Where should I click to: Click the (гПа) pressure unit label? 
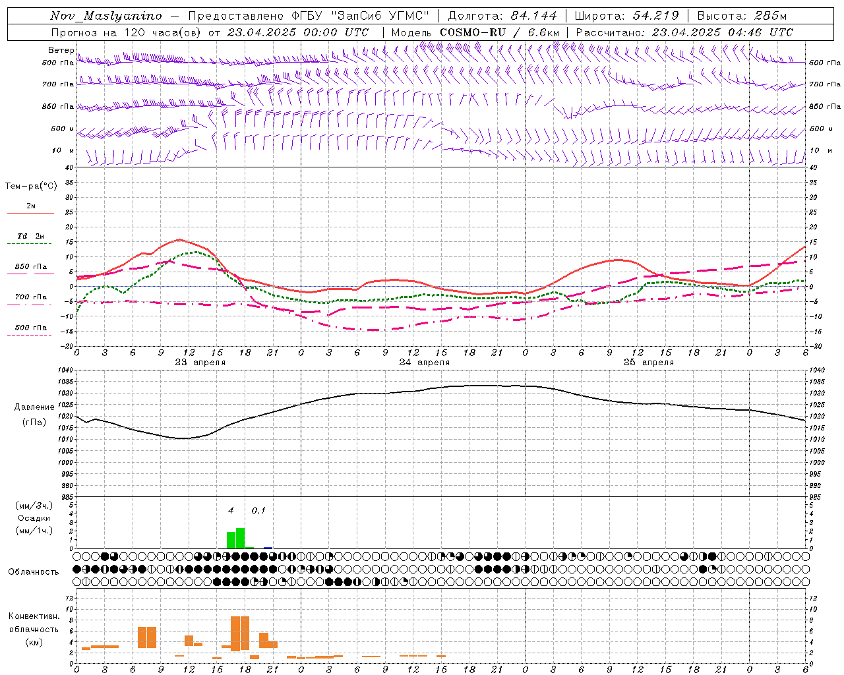pos(33,423)
